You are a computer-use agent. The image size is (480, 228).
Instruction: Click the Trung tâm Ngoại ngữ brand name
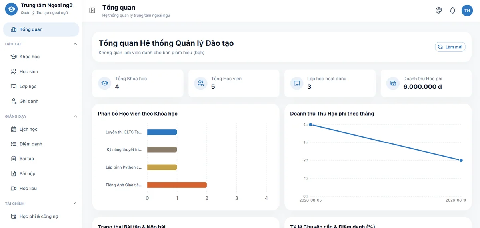point(46,6)
